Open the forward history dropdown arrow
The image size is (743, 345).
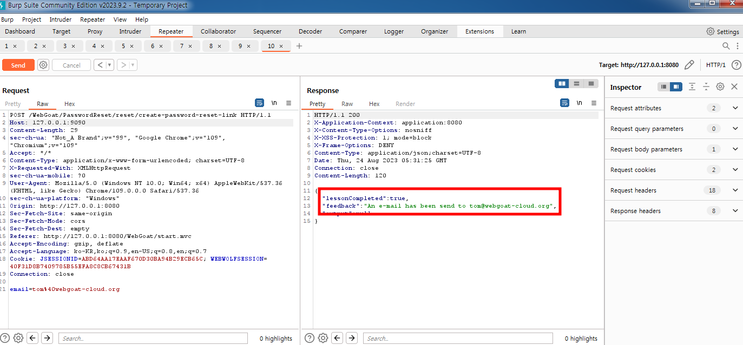[133, 65]
